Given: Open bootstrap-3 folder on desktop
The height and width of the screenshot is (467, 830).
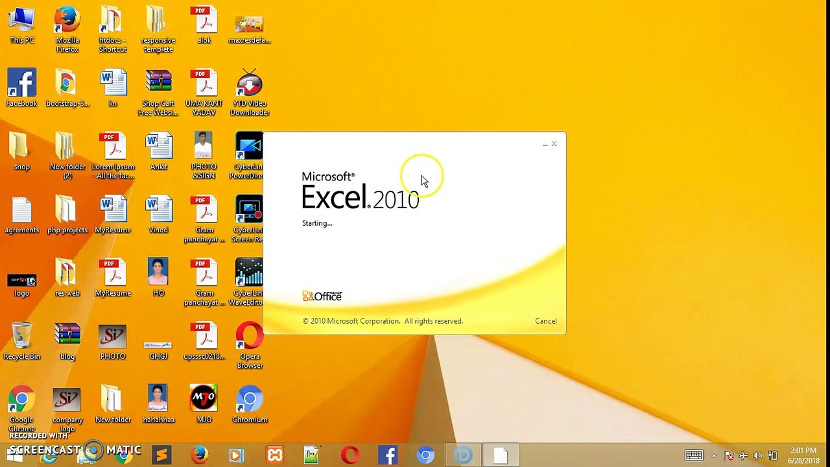Looking at the screenshot, I should coord(67,89).
